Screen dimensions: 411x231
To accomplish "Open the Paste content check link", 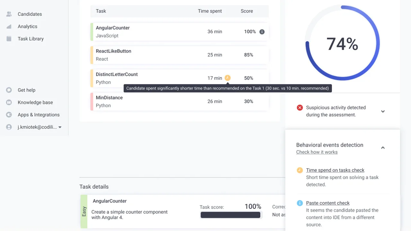I will click(328, 203).
